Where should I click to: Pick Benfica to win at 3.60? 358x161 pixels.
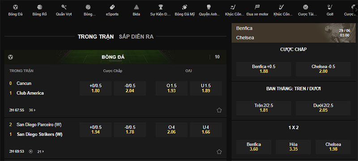[254, 147]
